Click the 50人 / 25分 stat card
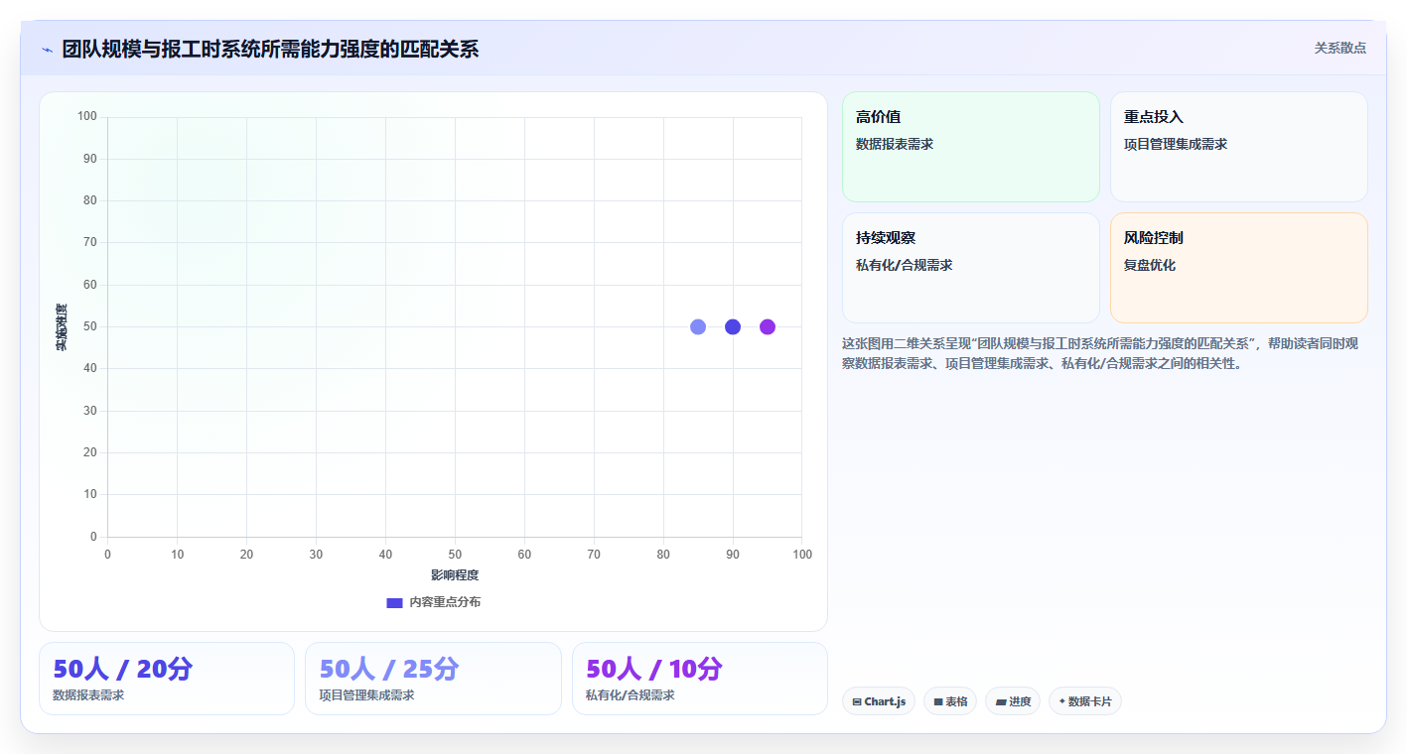This screenshot has height=754, width=1407. 433,679
